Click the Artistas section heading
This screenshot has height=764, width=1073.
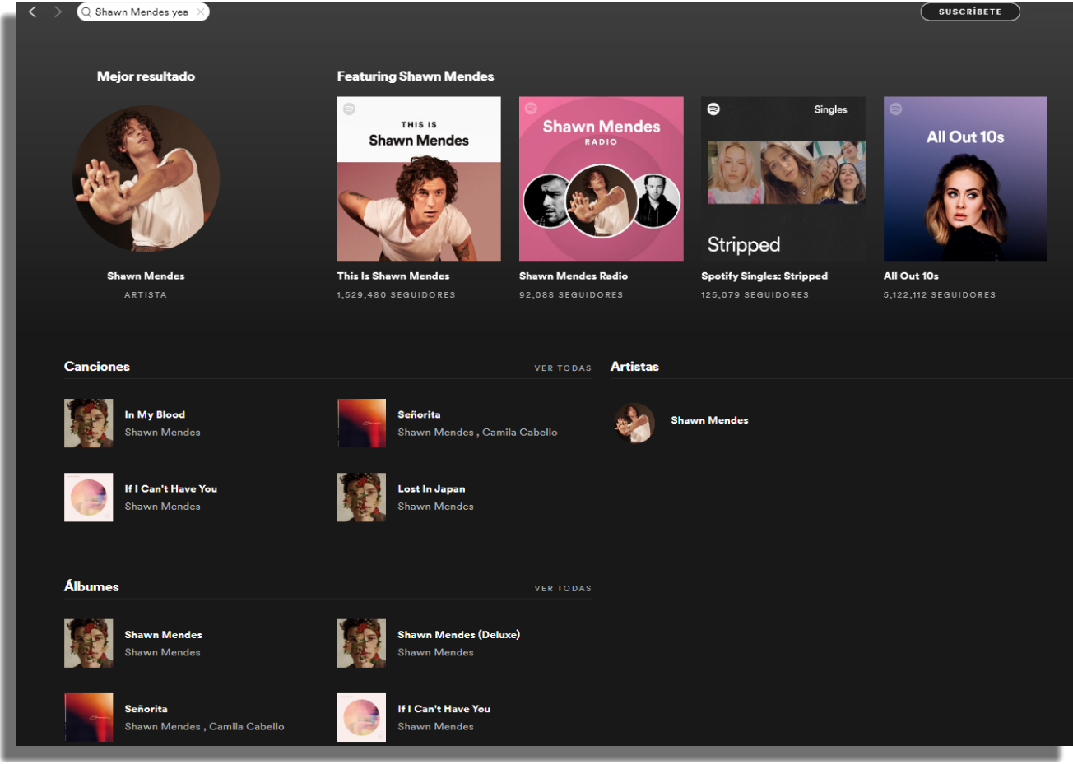[x=634, y=367]
